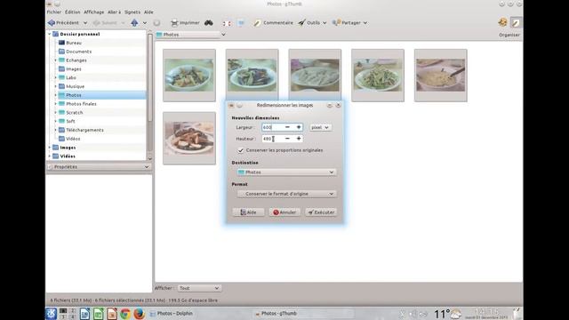Select the Scratch folder in tree
The height and width of the screenshot is (320, 569).
75,113
